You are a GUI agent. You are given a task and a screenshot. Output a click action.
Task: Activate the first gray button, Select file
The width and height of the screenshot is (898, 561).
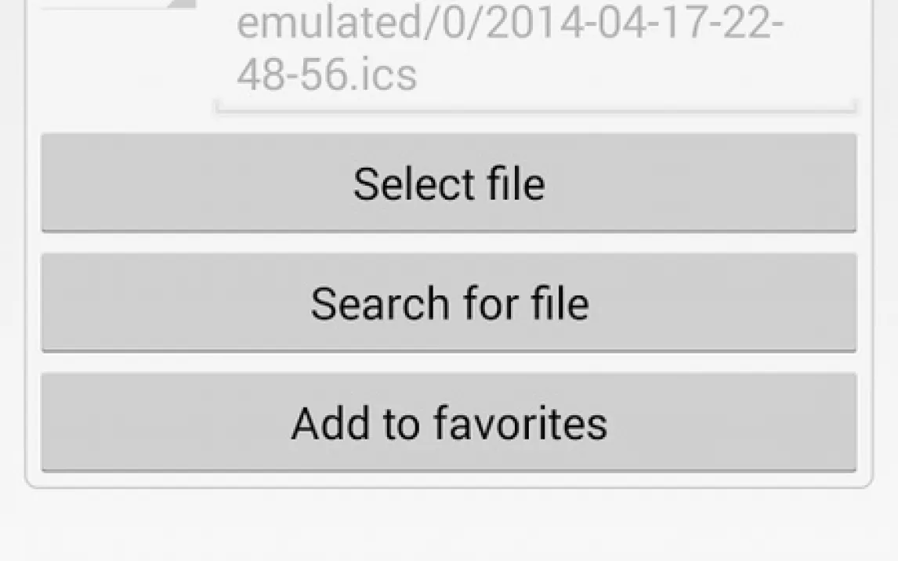tap(449, 183)
